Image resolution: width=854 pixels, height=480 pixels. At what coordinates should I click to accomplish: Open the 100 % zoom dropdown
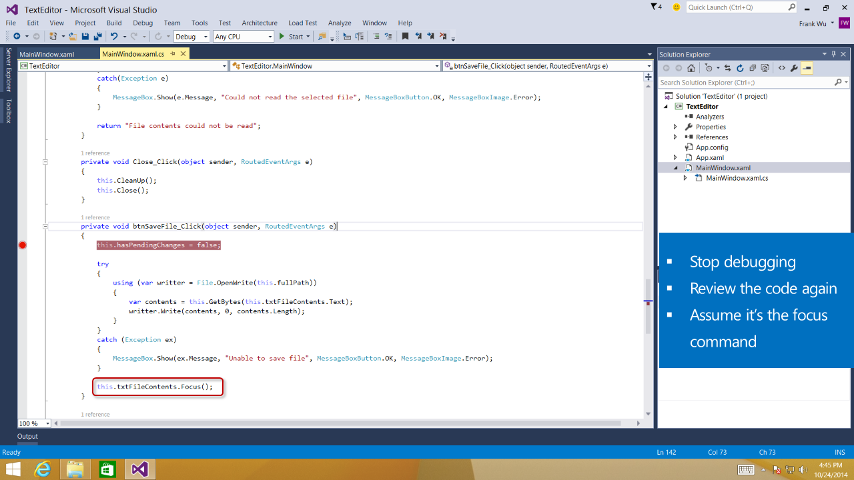coord(47,423)
